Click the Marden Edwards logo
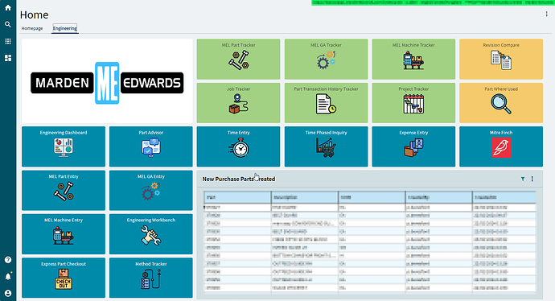This screenshot has width=555, height=301. tap(107, 83)
